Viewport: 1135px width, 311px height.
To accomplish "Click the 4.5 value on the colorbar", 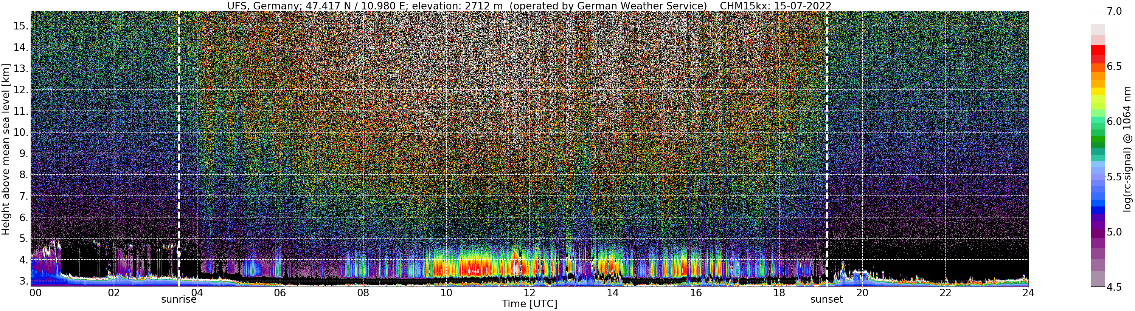I will click(x=1115, y=287).
